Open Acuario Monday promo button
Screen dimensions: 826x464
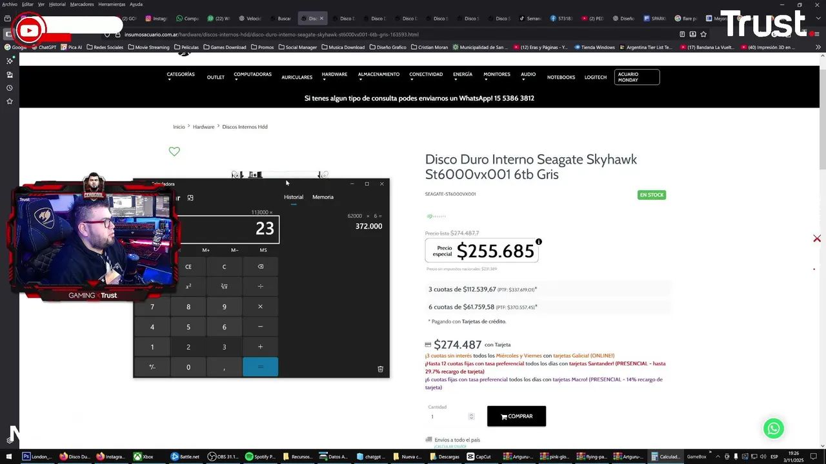637,77
